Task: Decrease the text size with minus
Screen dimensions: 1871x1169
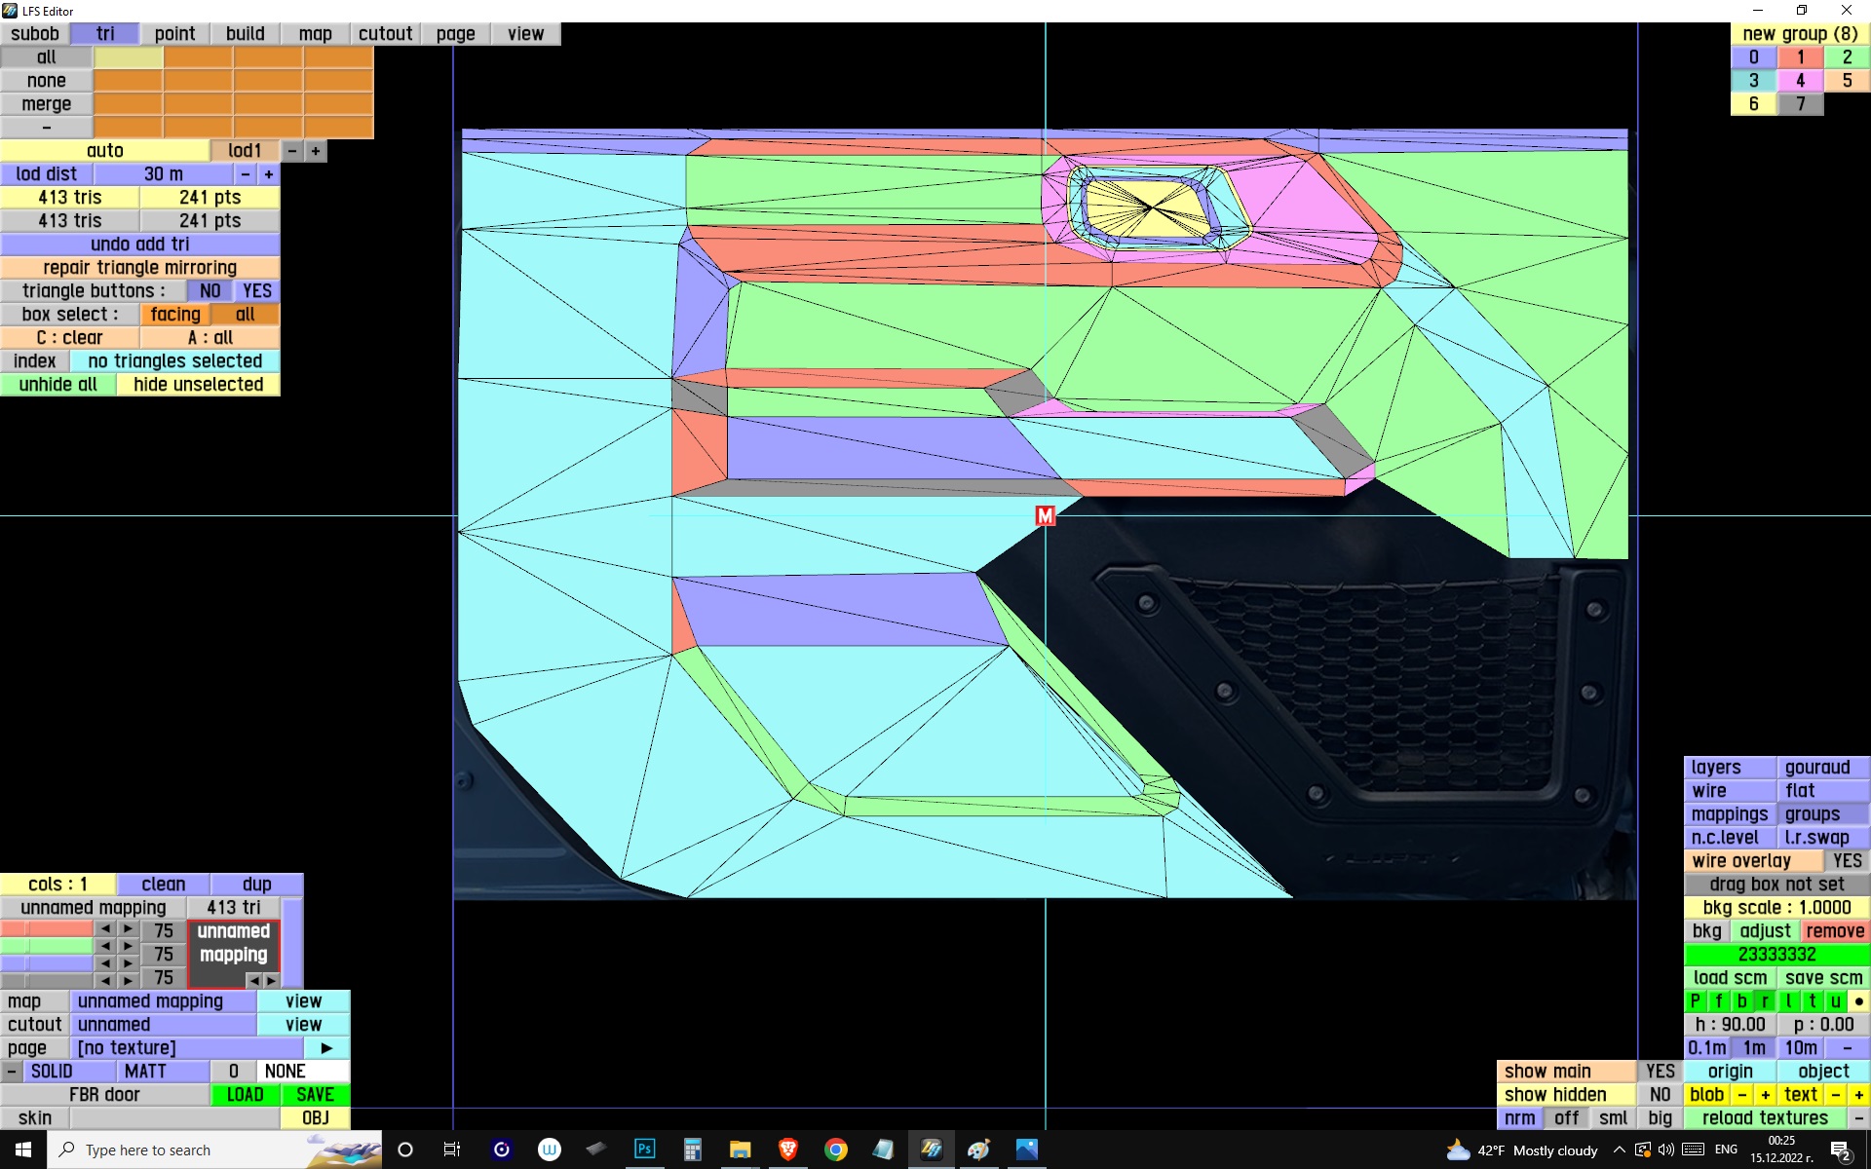Action: (1836, 1095)
